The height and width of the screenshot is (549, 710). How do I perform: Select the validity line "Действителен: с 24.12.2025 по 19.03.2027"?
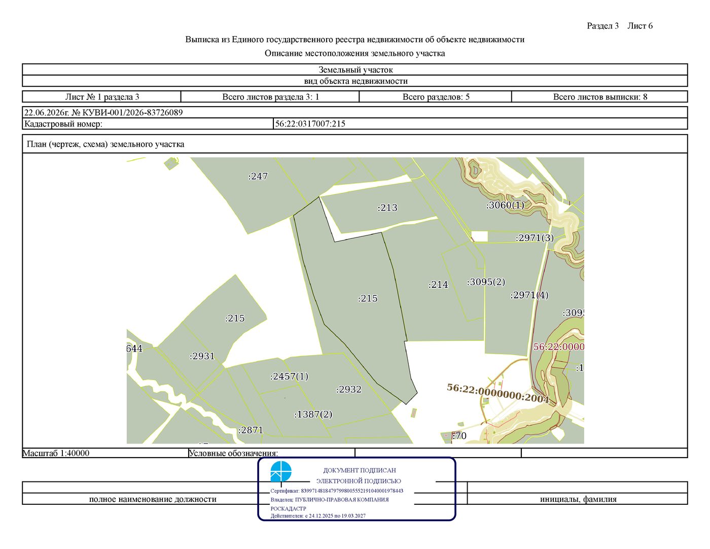pyautogui.click(x=318, y=516)
